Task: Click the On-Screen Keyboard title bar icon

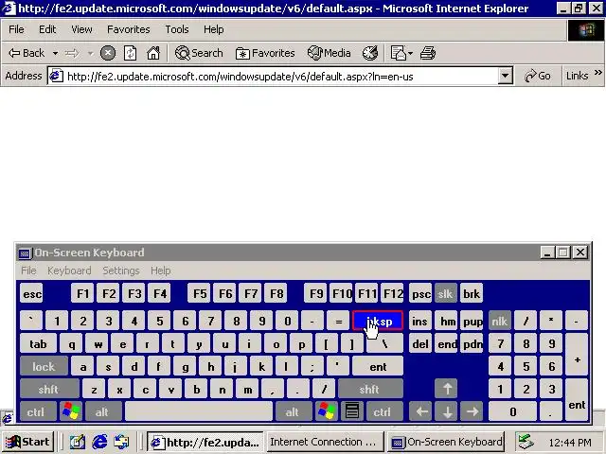Action: tap(25, 253)
